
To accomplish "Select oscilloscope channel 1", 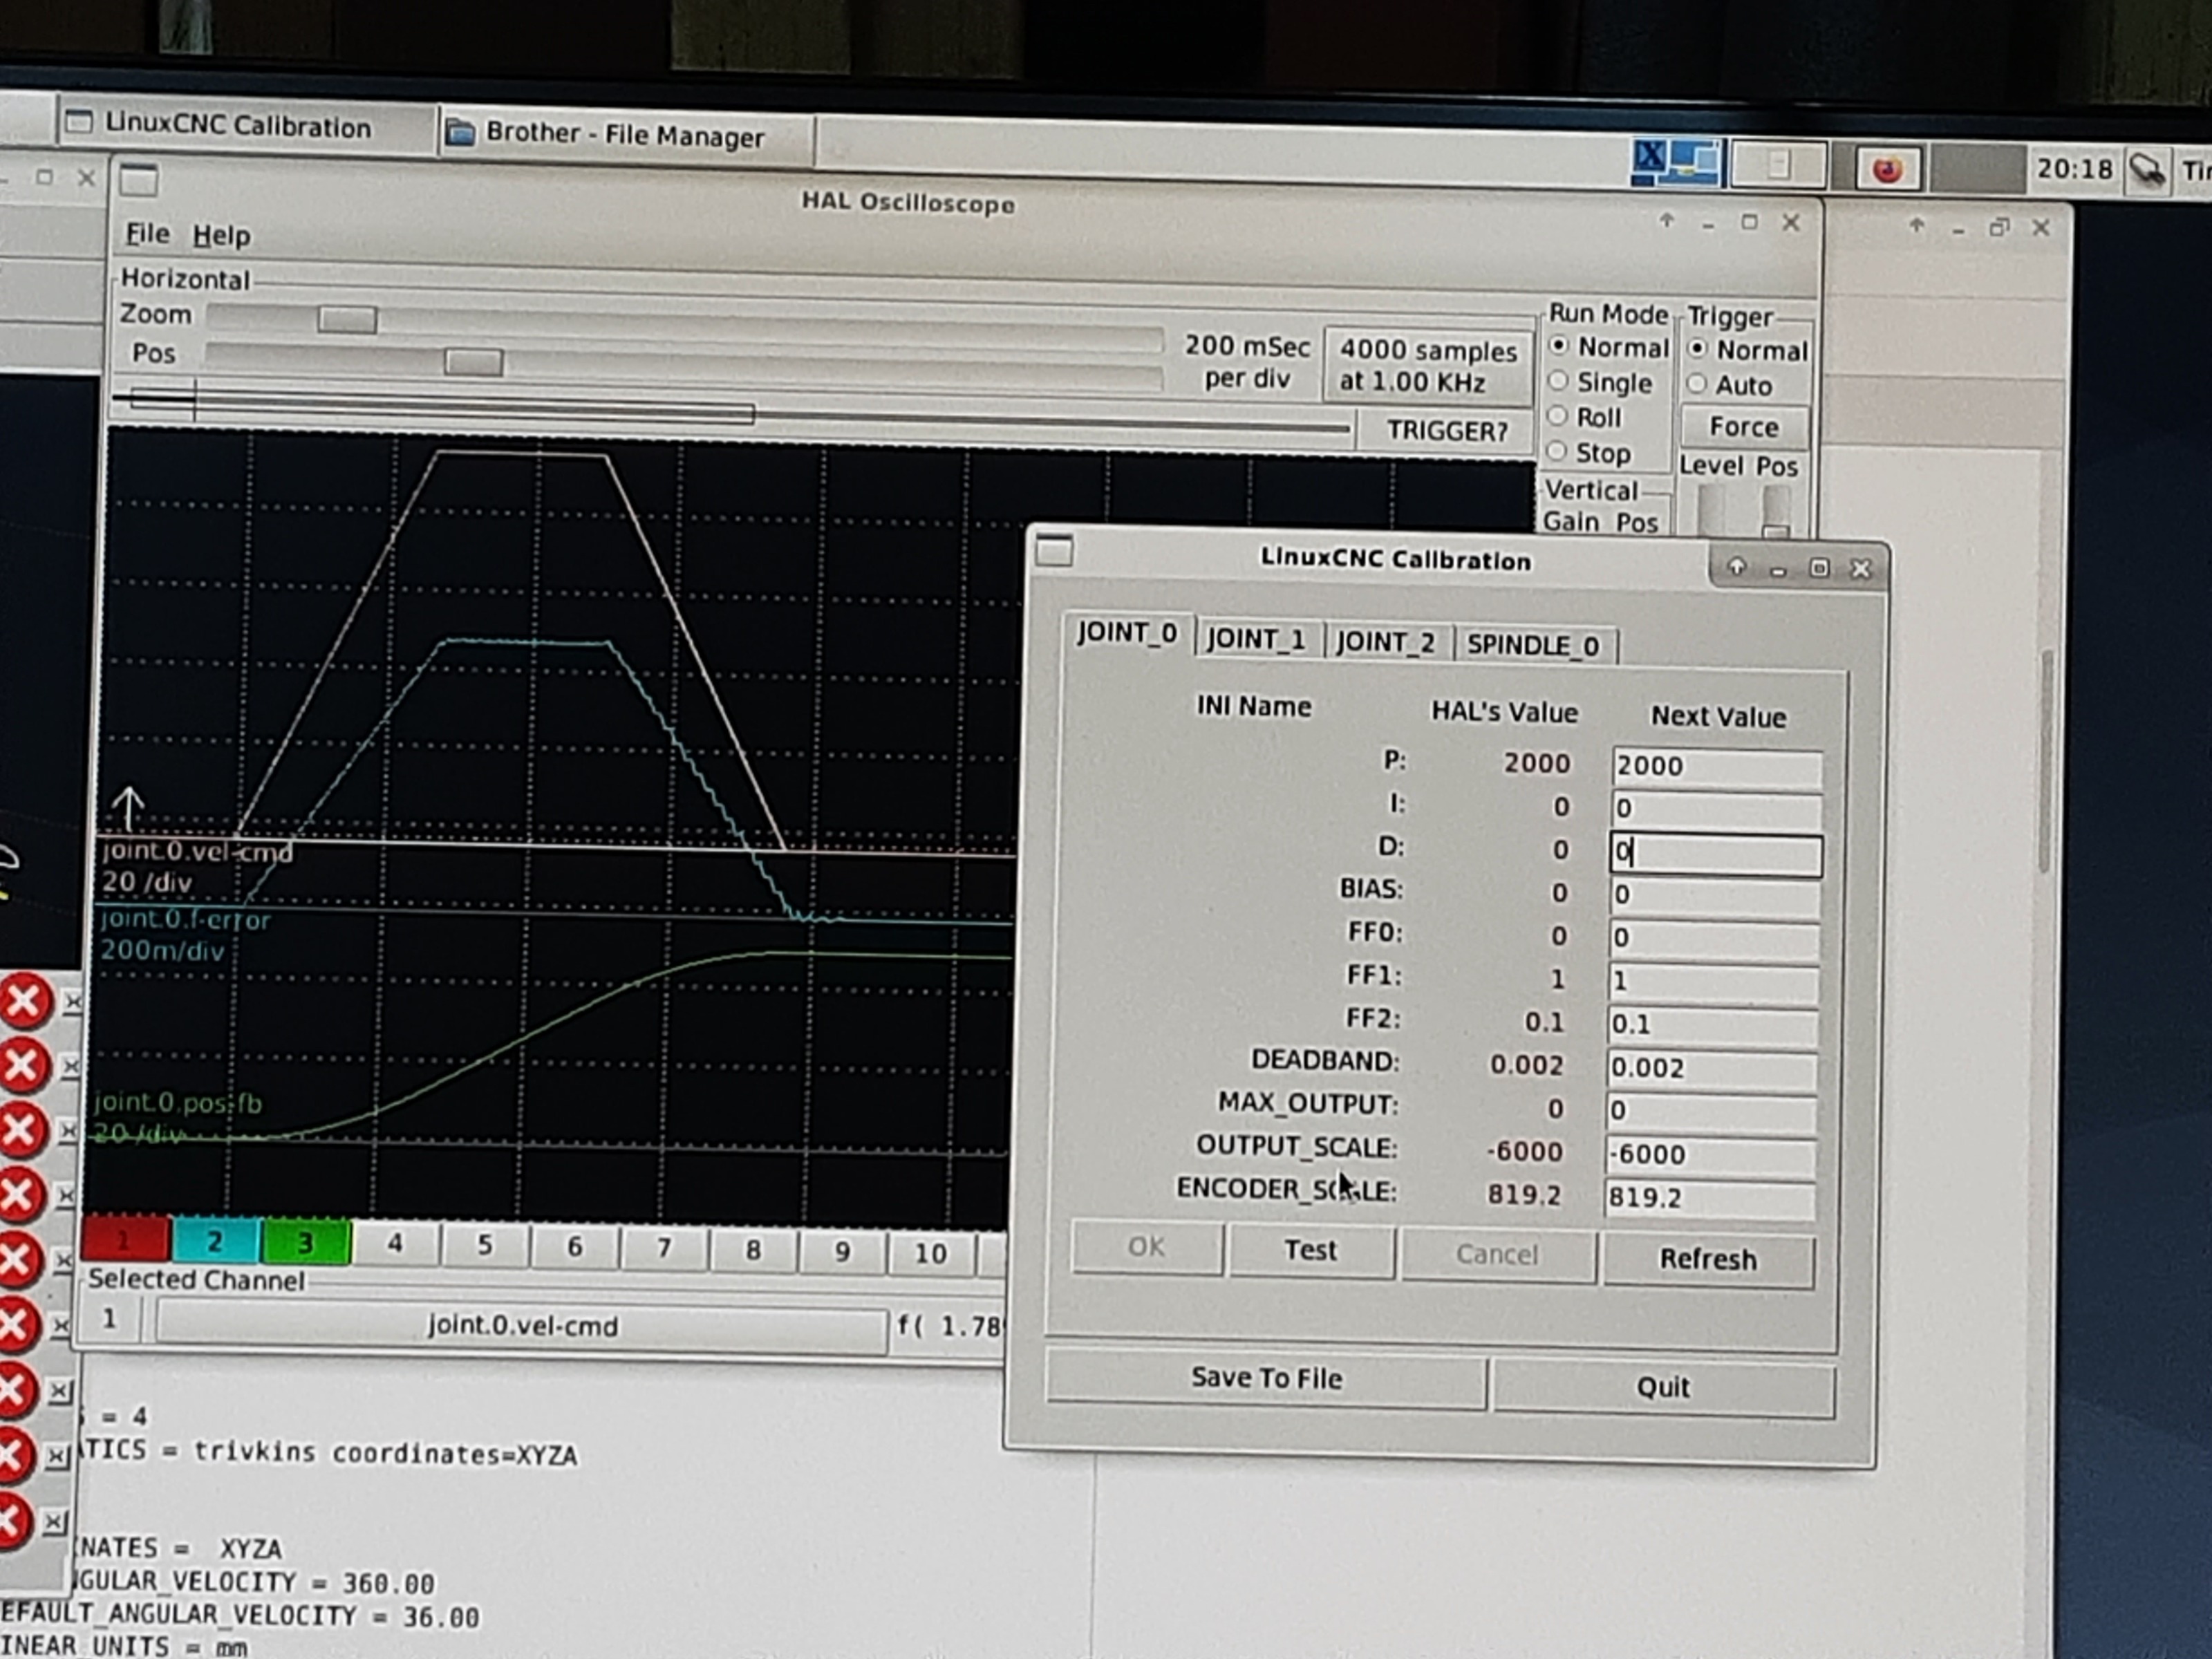I will point(125,1241).
